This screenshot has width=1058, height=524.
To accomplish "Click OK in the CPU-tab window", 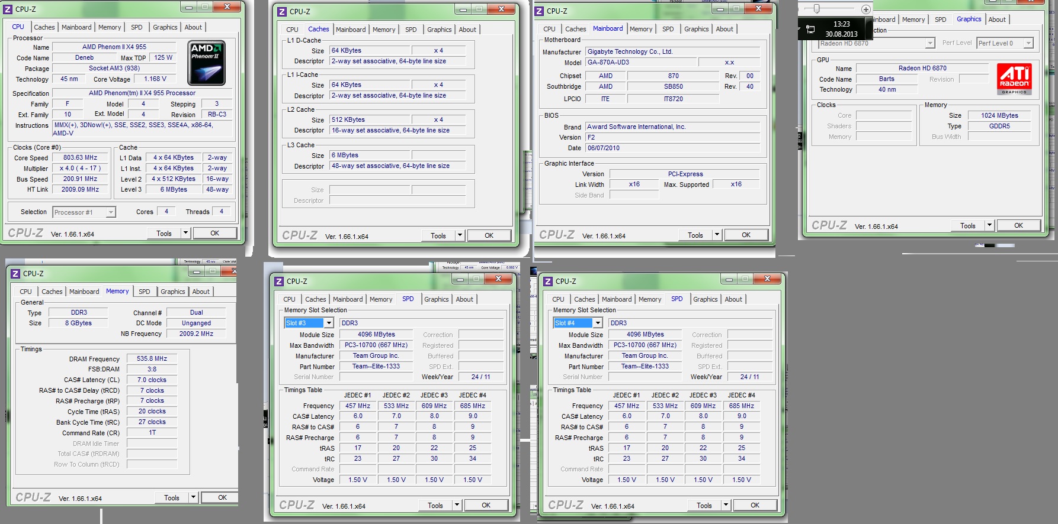I will (x=214, y=233).
